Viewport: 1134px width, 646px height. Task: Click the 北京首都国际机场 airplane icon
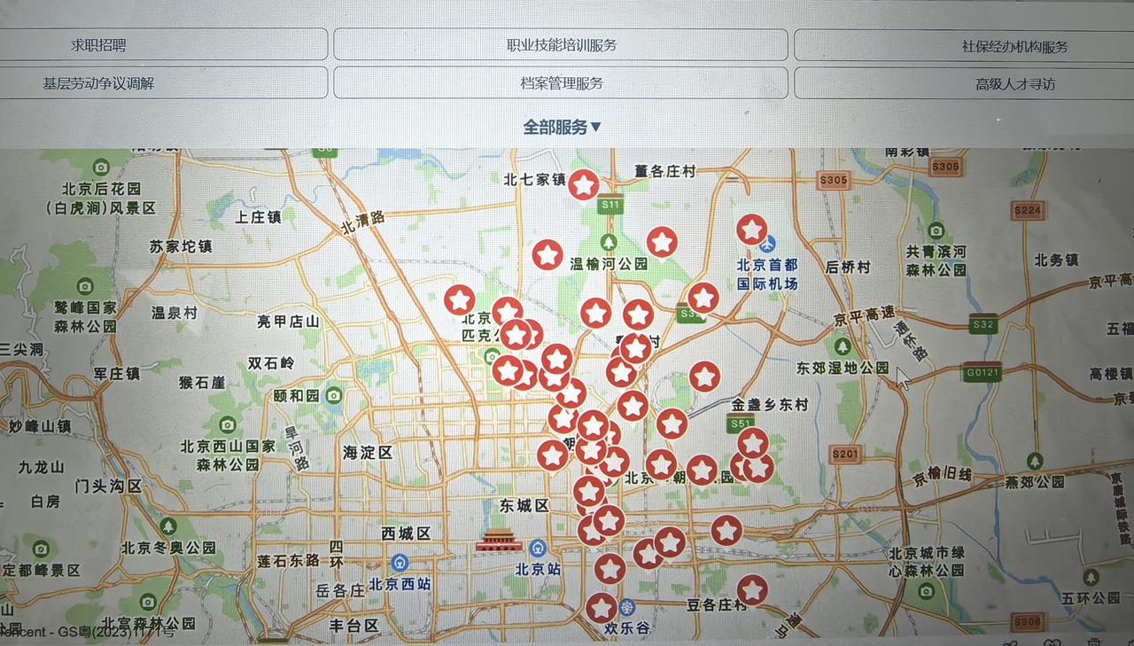(x=767, y=244)
